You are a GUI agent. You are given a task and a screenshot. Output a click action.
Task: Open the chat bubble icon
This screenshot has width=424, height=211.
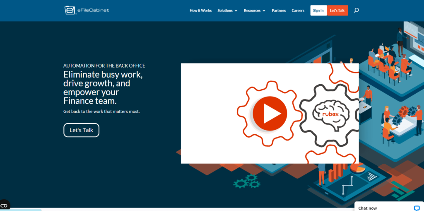[x=417, y=208]
